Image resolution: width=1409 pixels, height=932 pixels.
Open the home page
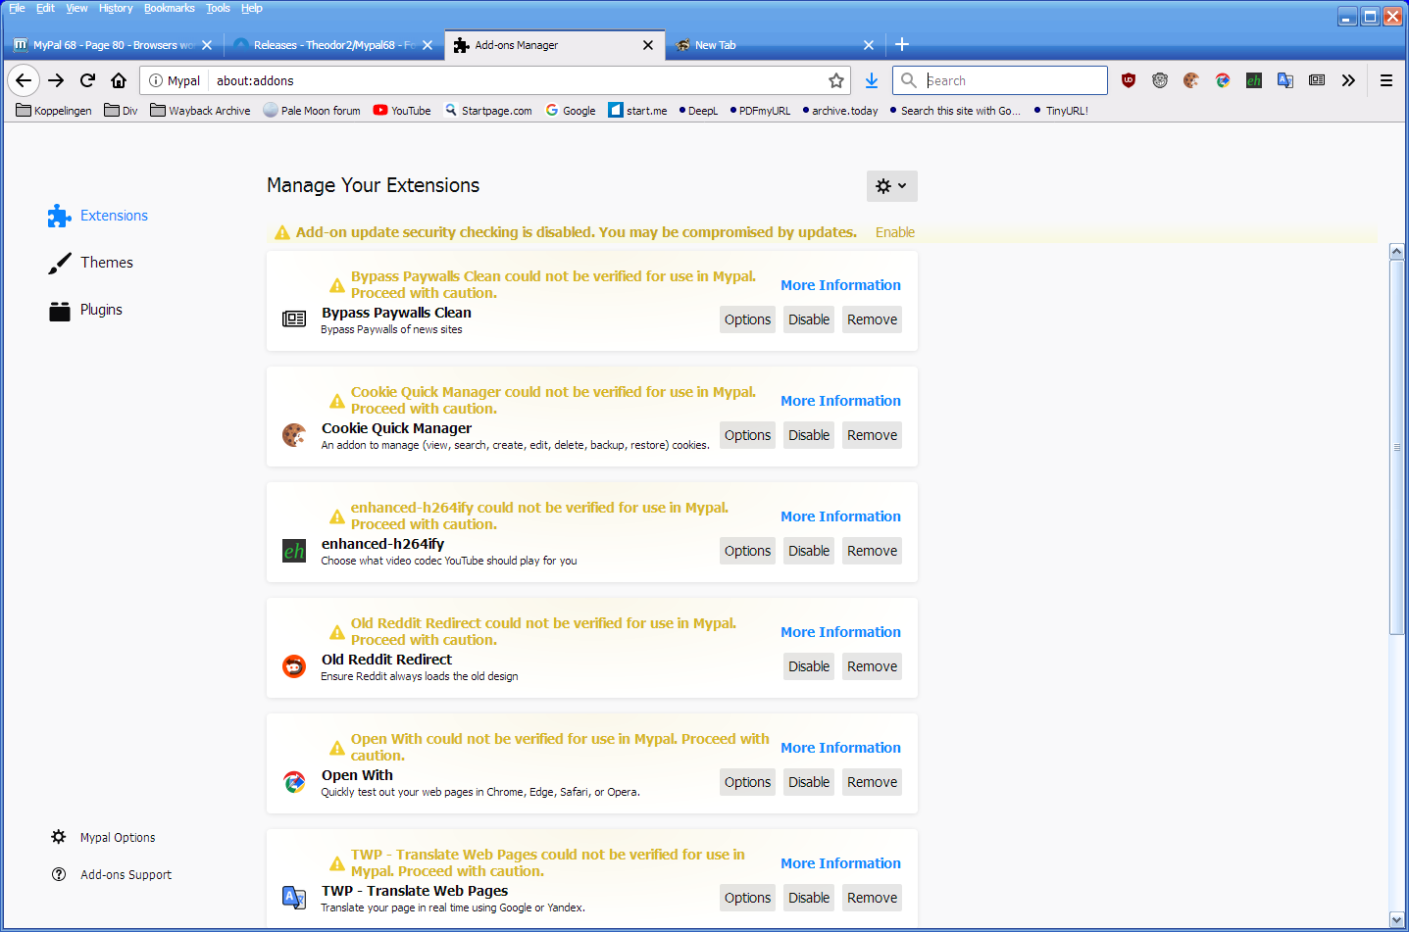pos(119,80)
